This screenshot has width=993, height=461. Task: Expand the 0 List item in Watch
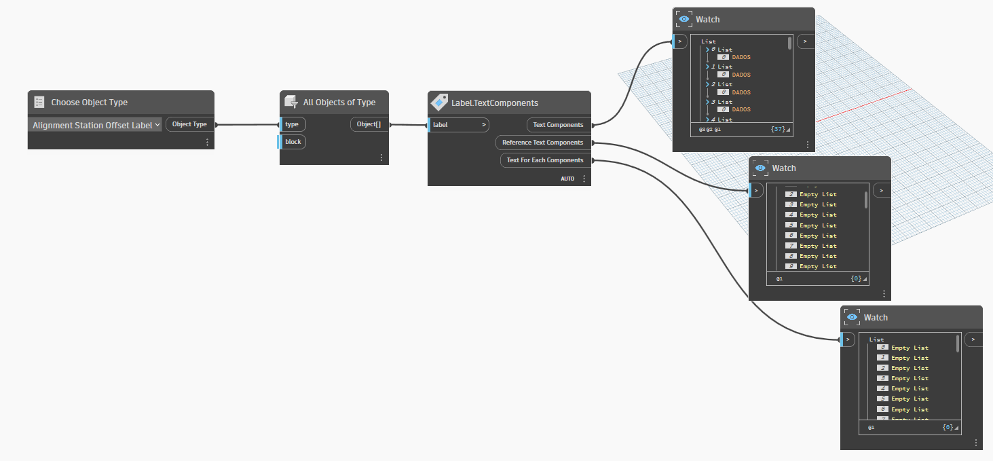coord(707,50)
